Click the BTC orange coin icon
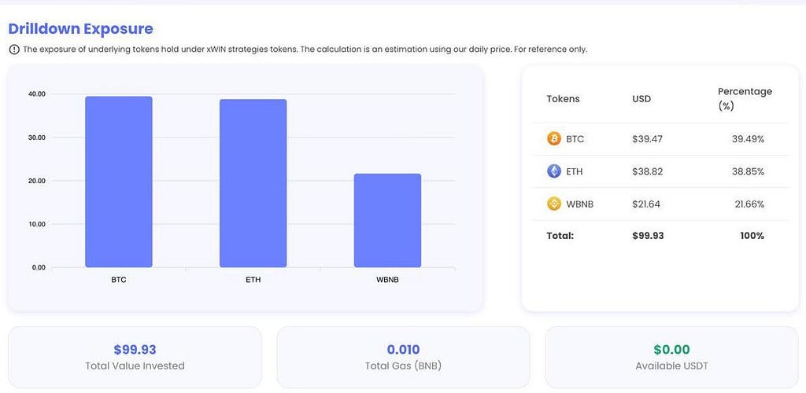 coord(553,138)
